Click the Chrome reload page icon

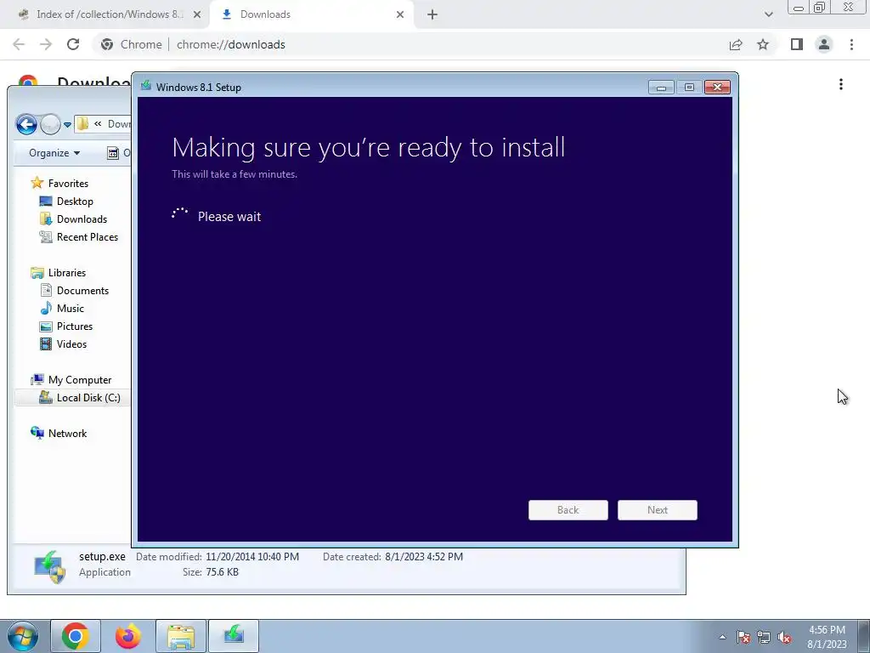[73, 44]
